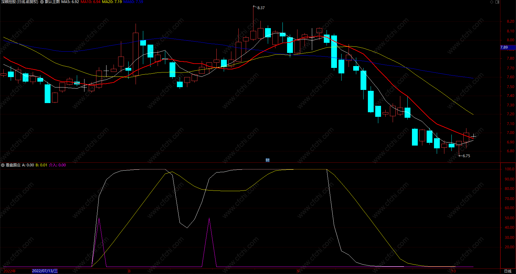
Task: Click the 8.37 high price label
Action: tap(261, 8)
